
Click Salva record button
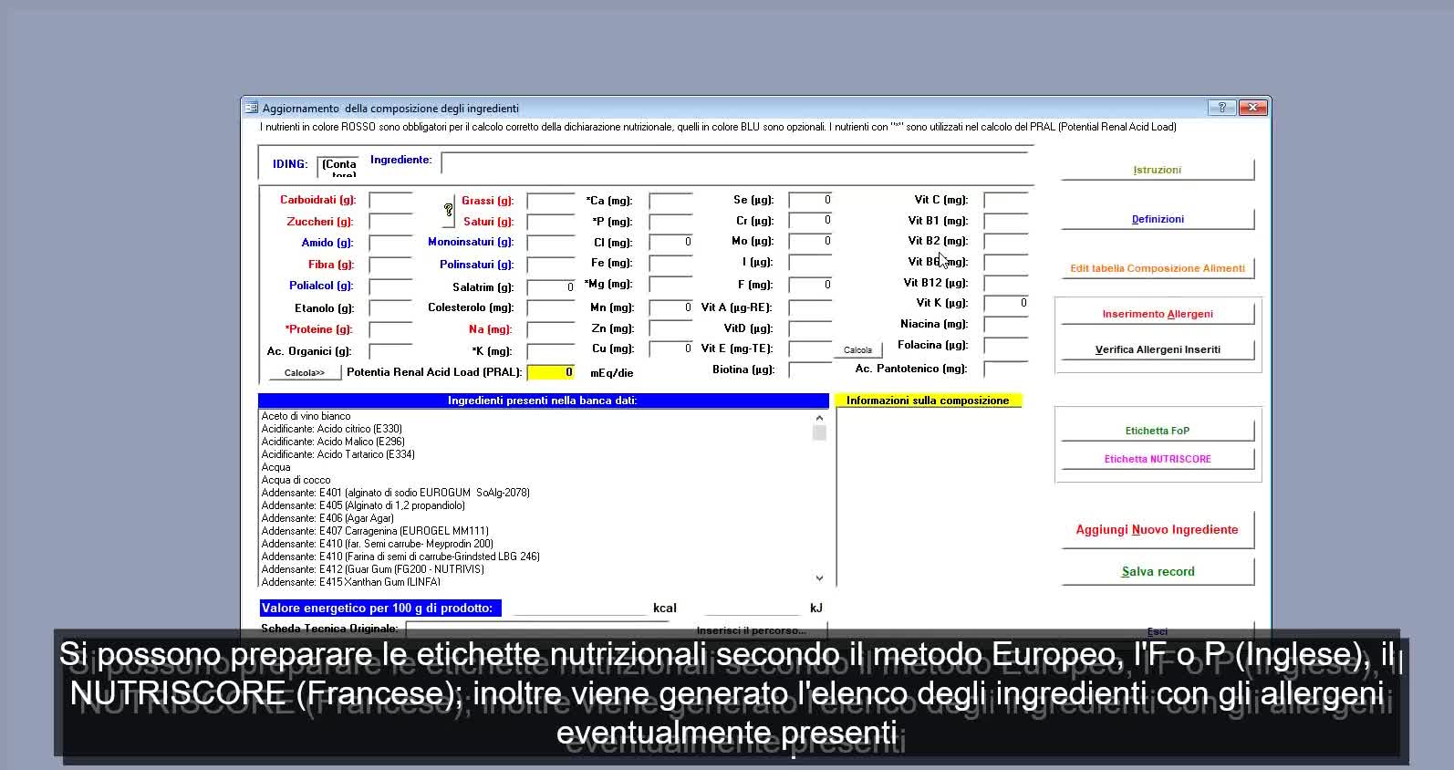pos(1158,571)
